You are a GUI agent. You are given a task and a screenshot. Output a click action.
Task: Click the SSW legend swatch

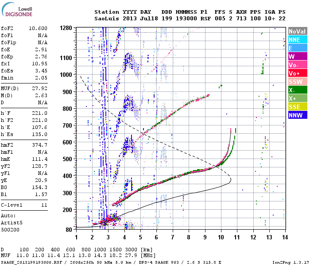click(298, 82)
